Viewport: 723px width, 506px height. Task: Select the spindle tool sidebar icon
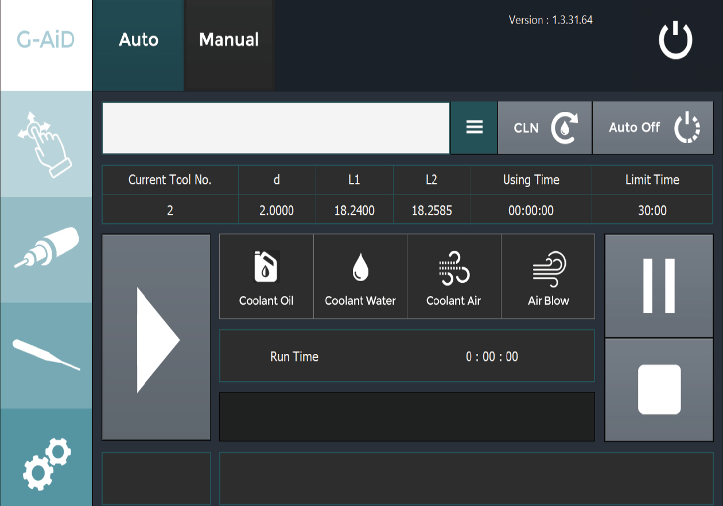pyautogui.click(x=46, y=249)
